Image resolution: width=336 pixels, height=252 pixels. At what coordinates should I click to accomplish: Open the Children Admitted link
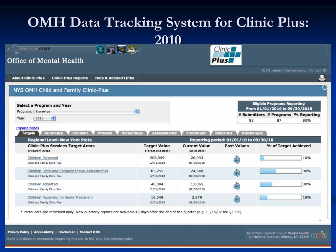43,184
